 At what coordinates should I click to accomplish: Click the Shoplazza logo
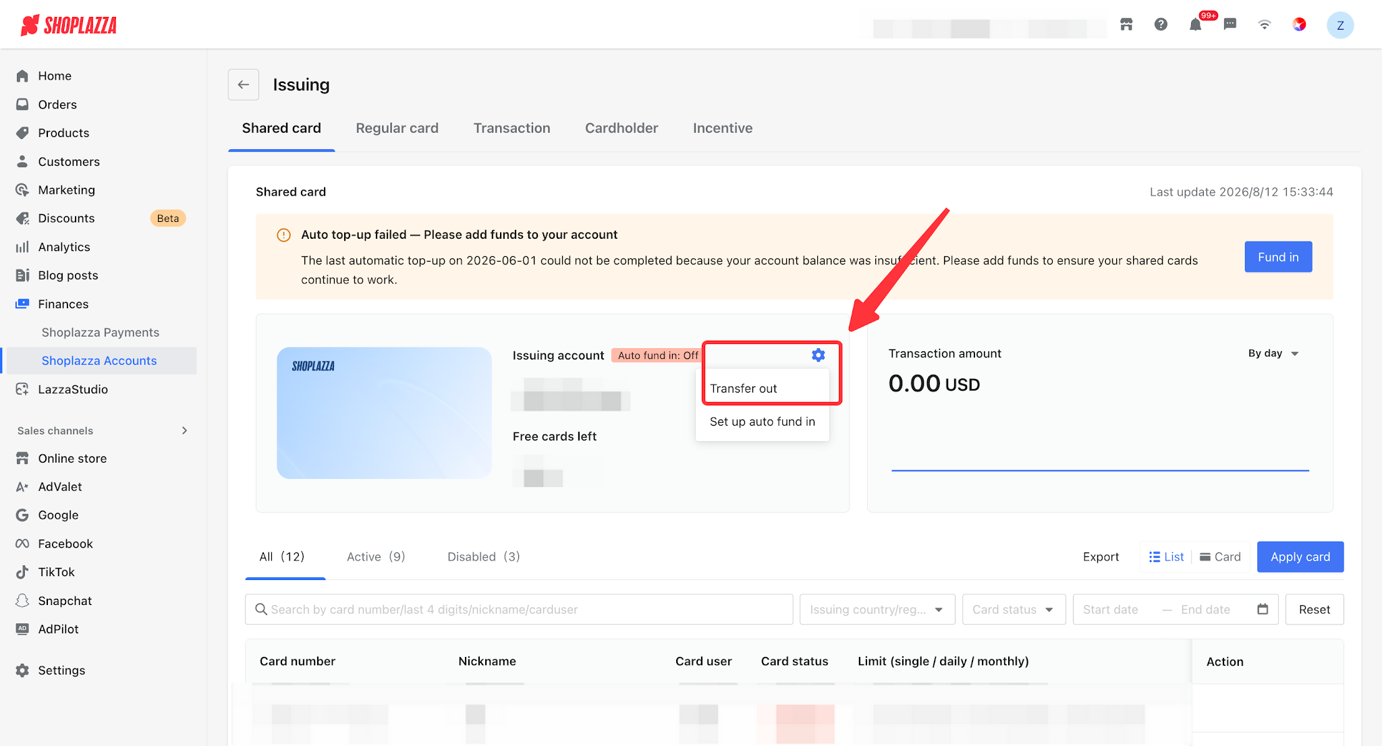click(x=69, y=25)
